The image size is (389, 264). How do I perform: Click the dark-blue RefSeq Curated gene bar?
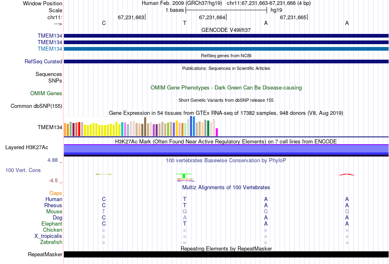click(226, 61)
